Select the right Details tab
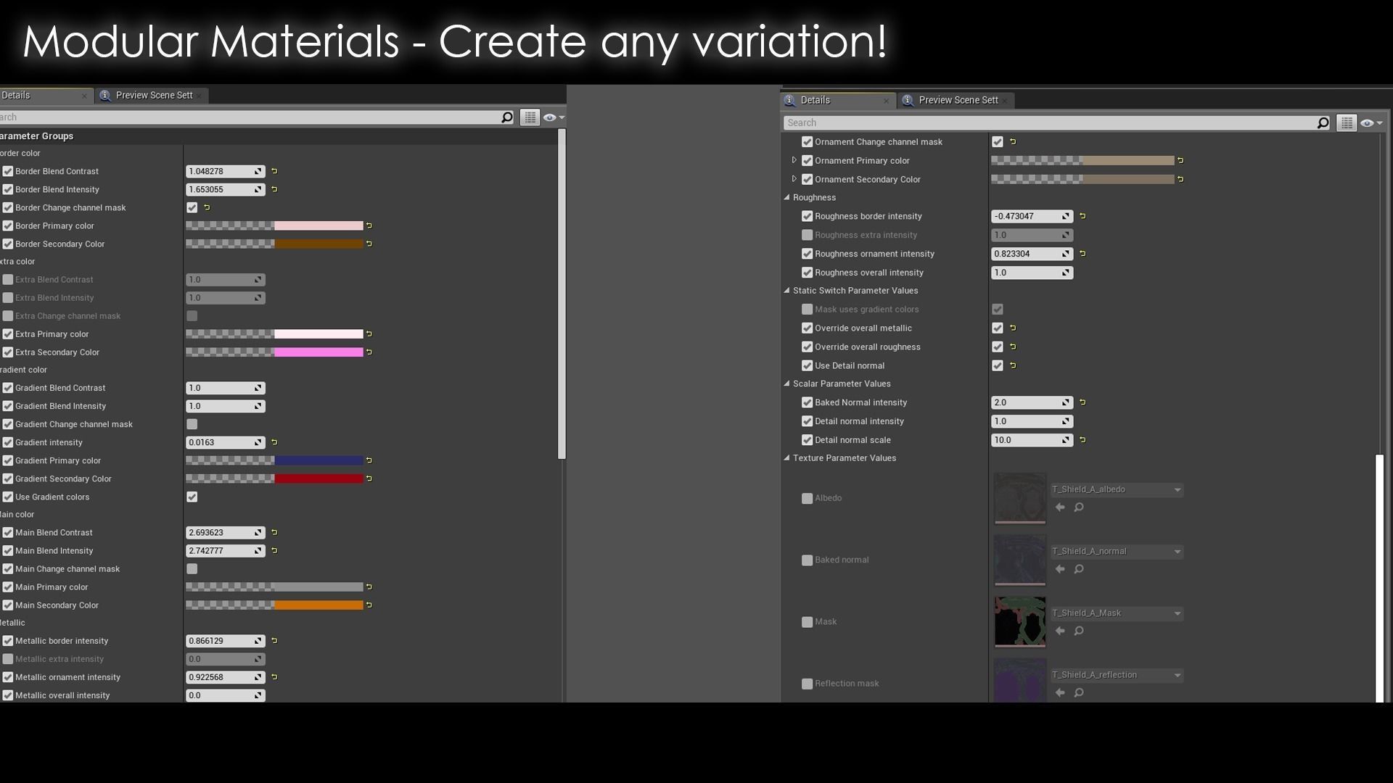Viewport: 1393px width, 783px height. pyautogui.click(x=815, y=100)
